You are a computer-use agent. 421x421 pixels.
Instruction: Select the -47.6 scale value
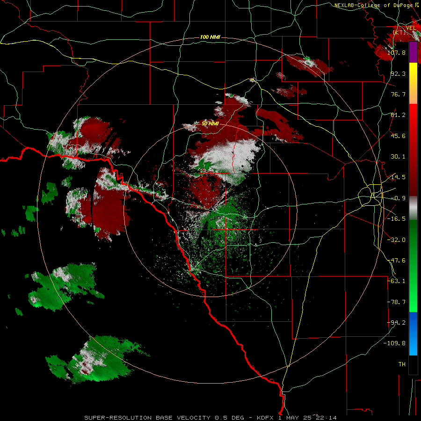click(x=396, y=261)
